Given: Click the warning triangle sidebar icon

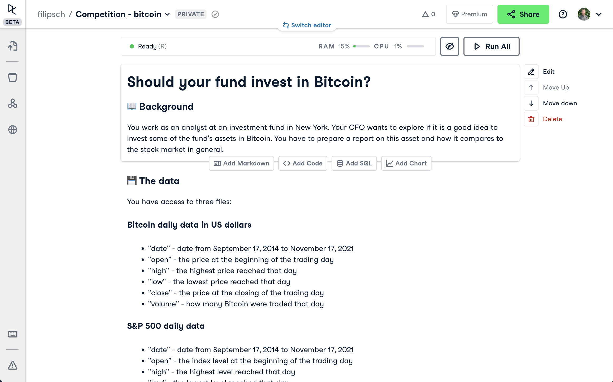Looking at the screenshot, I should pyautogui.click(x=13, y=365).
